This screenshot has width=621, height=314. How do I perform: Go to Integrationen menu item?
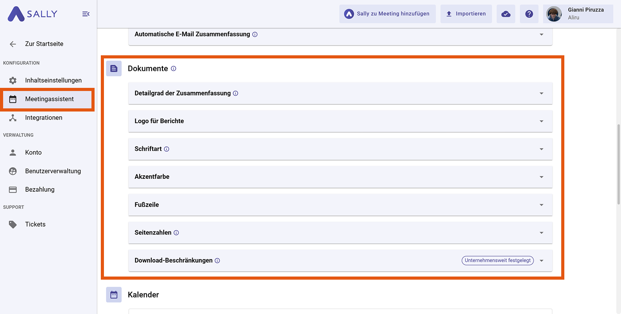click(44, 118)
